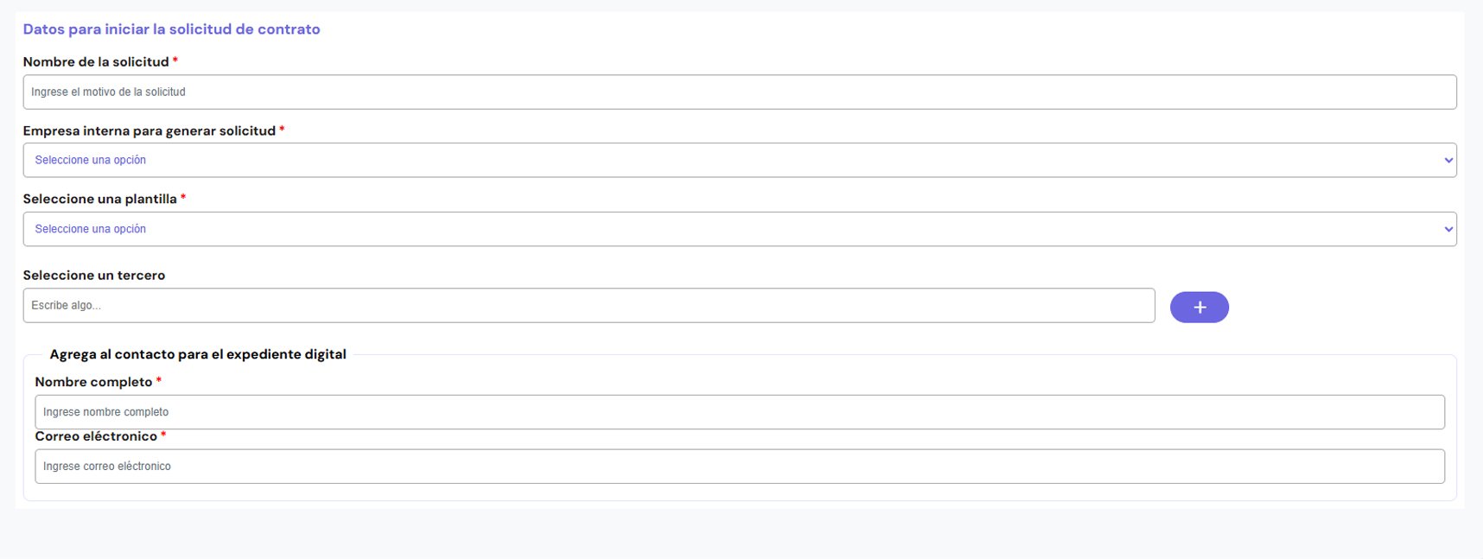Expand the Seleccione una plantilla dropdown
Viewport: 1483px width, 559px height.
[739, 230]
